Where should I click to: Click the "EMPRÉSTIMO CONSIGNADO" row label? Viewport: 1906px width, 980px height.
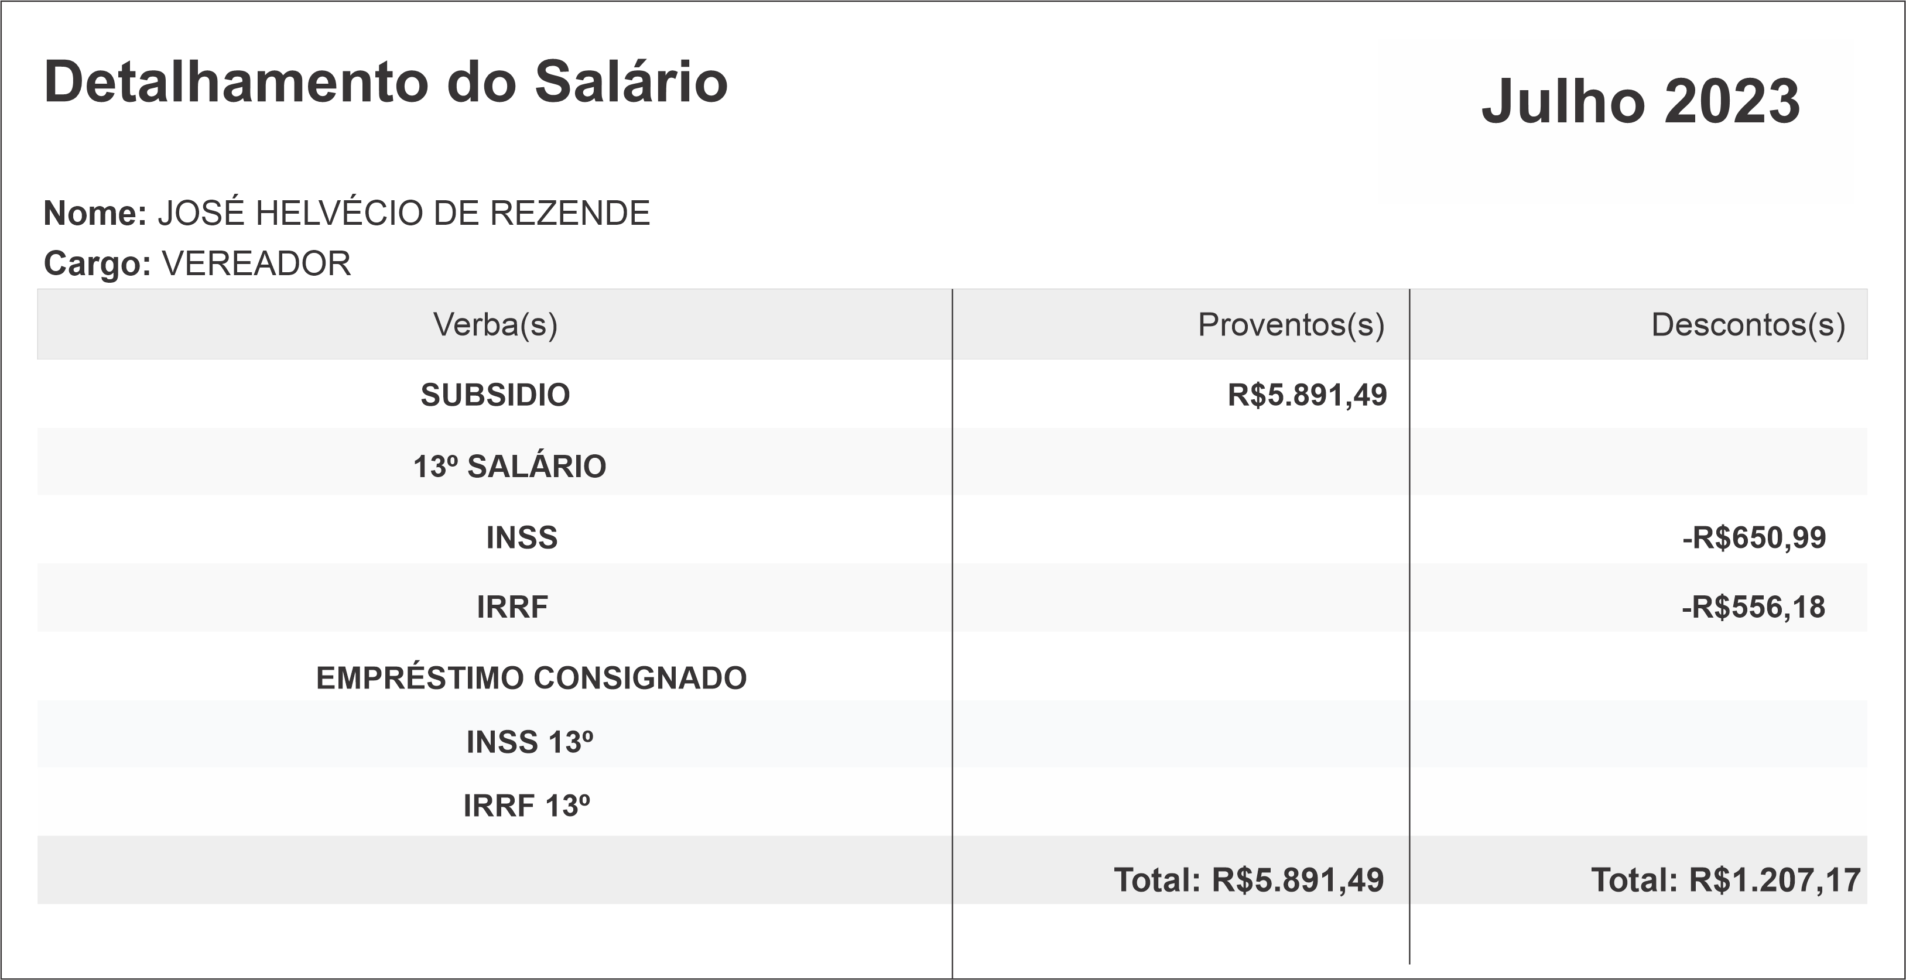pyautogui.click(x=531, y=679)
